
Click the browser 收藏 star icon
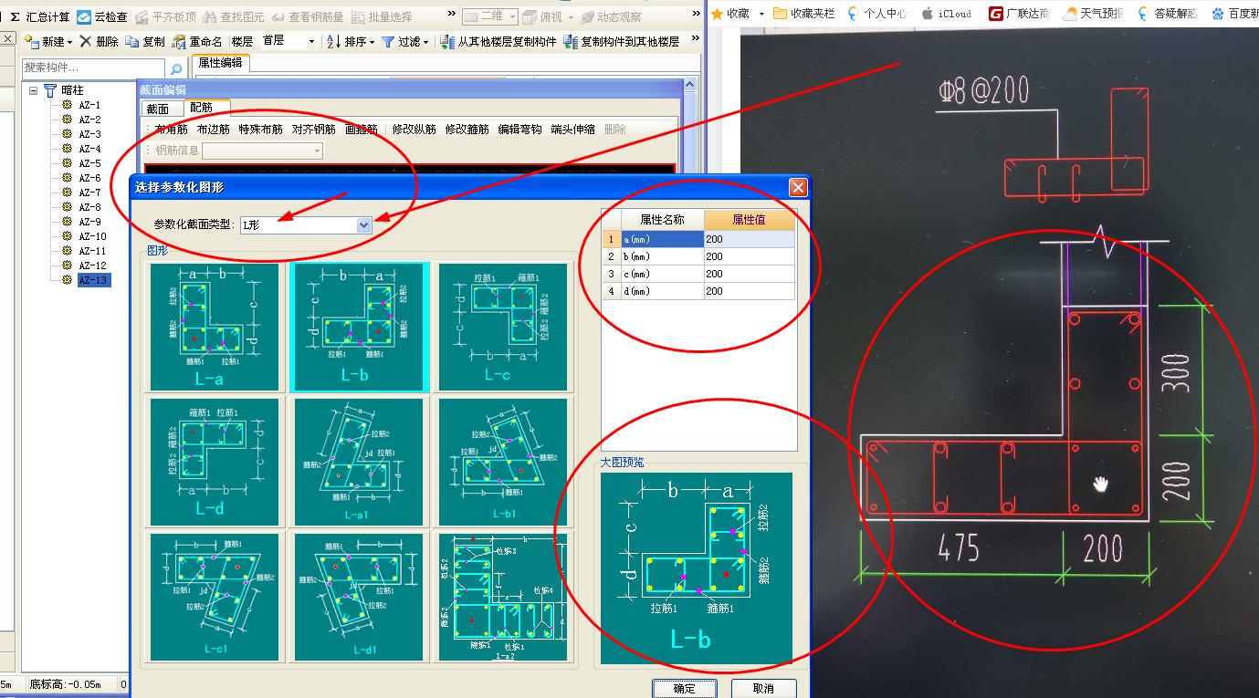pyautogui.click(x=718, y=14)
